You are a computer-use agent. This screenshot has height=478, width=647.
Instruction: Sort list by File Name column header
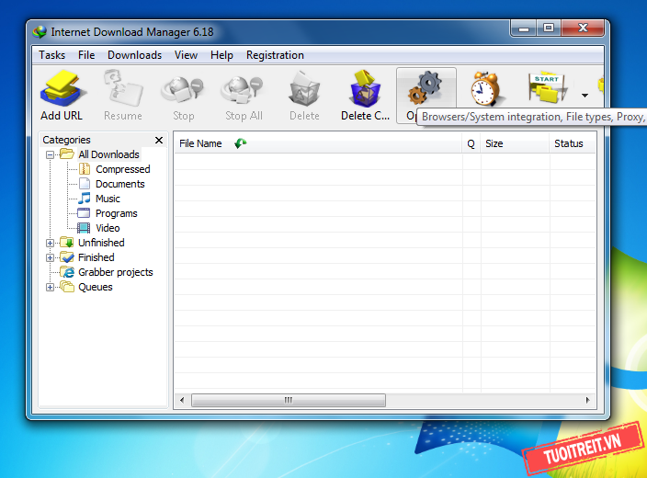pos(200,143)
